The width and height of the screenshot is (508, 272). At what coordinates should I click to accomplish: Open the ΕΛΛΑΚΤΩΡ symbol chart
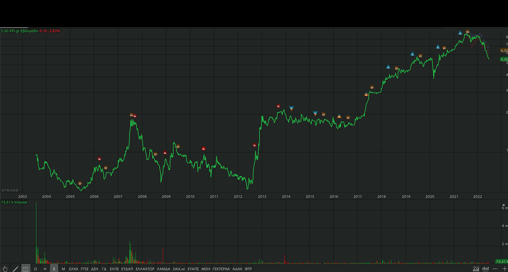(145, 269)
